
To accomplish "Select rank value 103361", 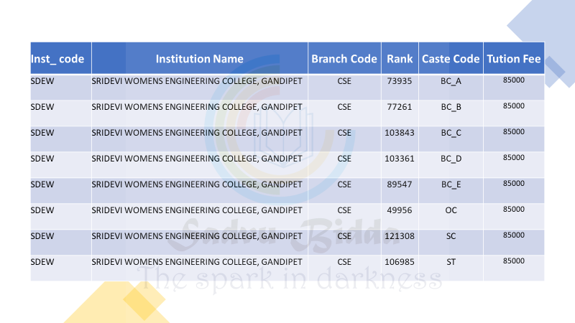I will coord(400,159).
